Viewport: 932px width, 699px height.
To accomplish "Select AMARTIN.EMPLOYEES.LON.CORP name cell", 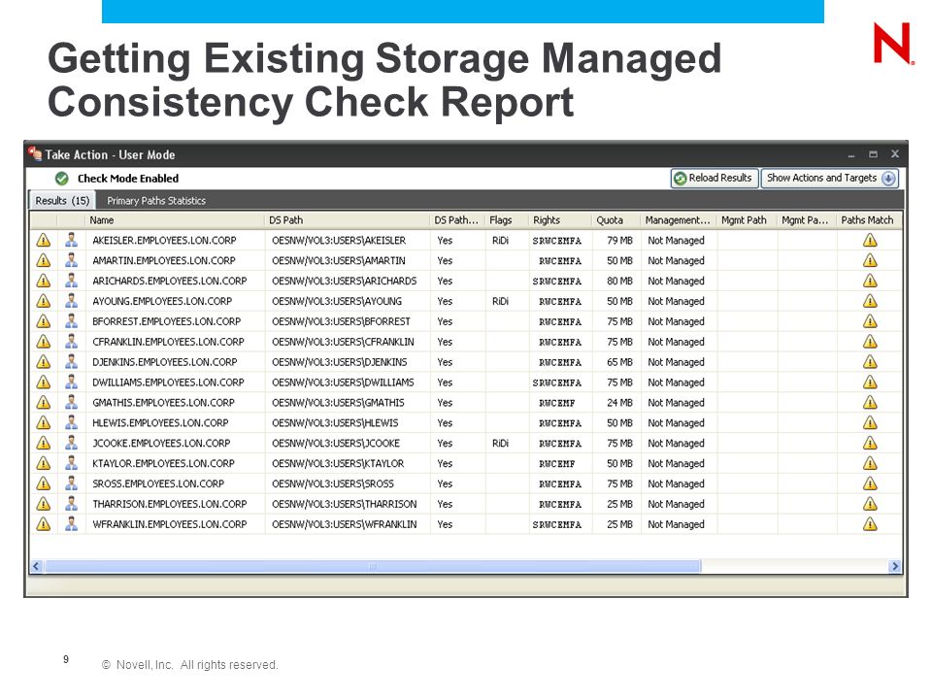I will tap(164, 260).
